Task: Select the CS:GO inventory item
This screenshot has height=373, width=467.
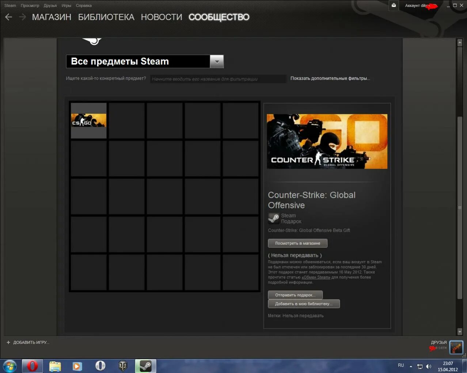Action: click(x=89, y=120)
